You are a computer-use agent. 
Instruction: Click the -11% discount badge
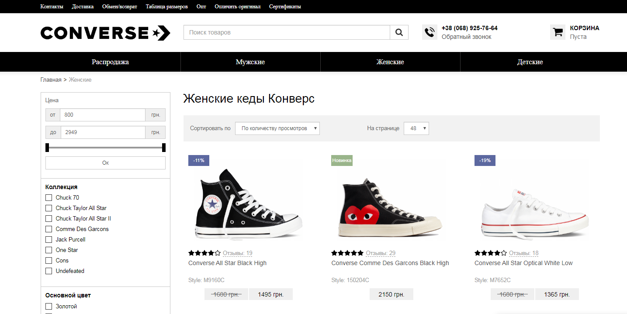point(199,160)
